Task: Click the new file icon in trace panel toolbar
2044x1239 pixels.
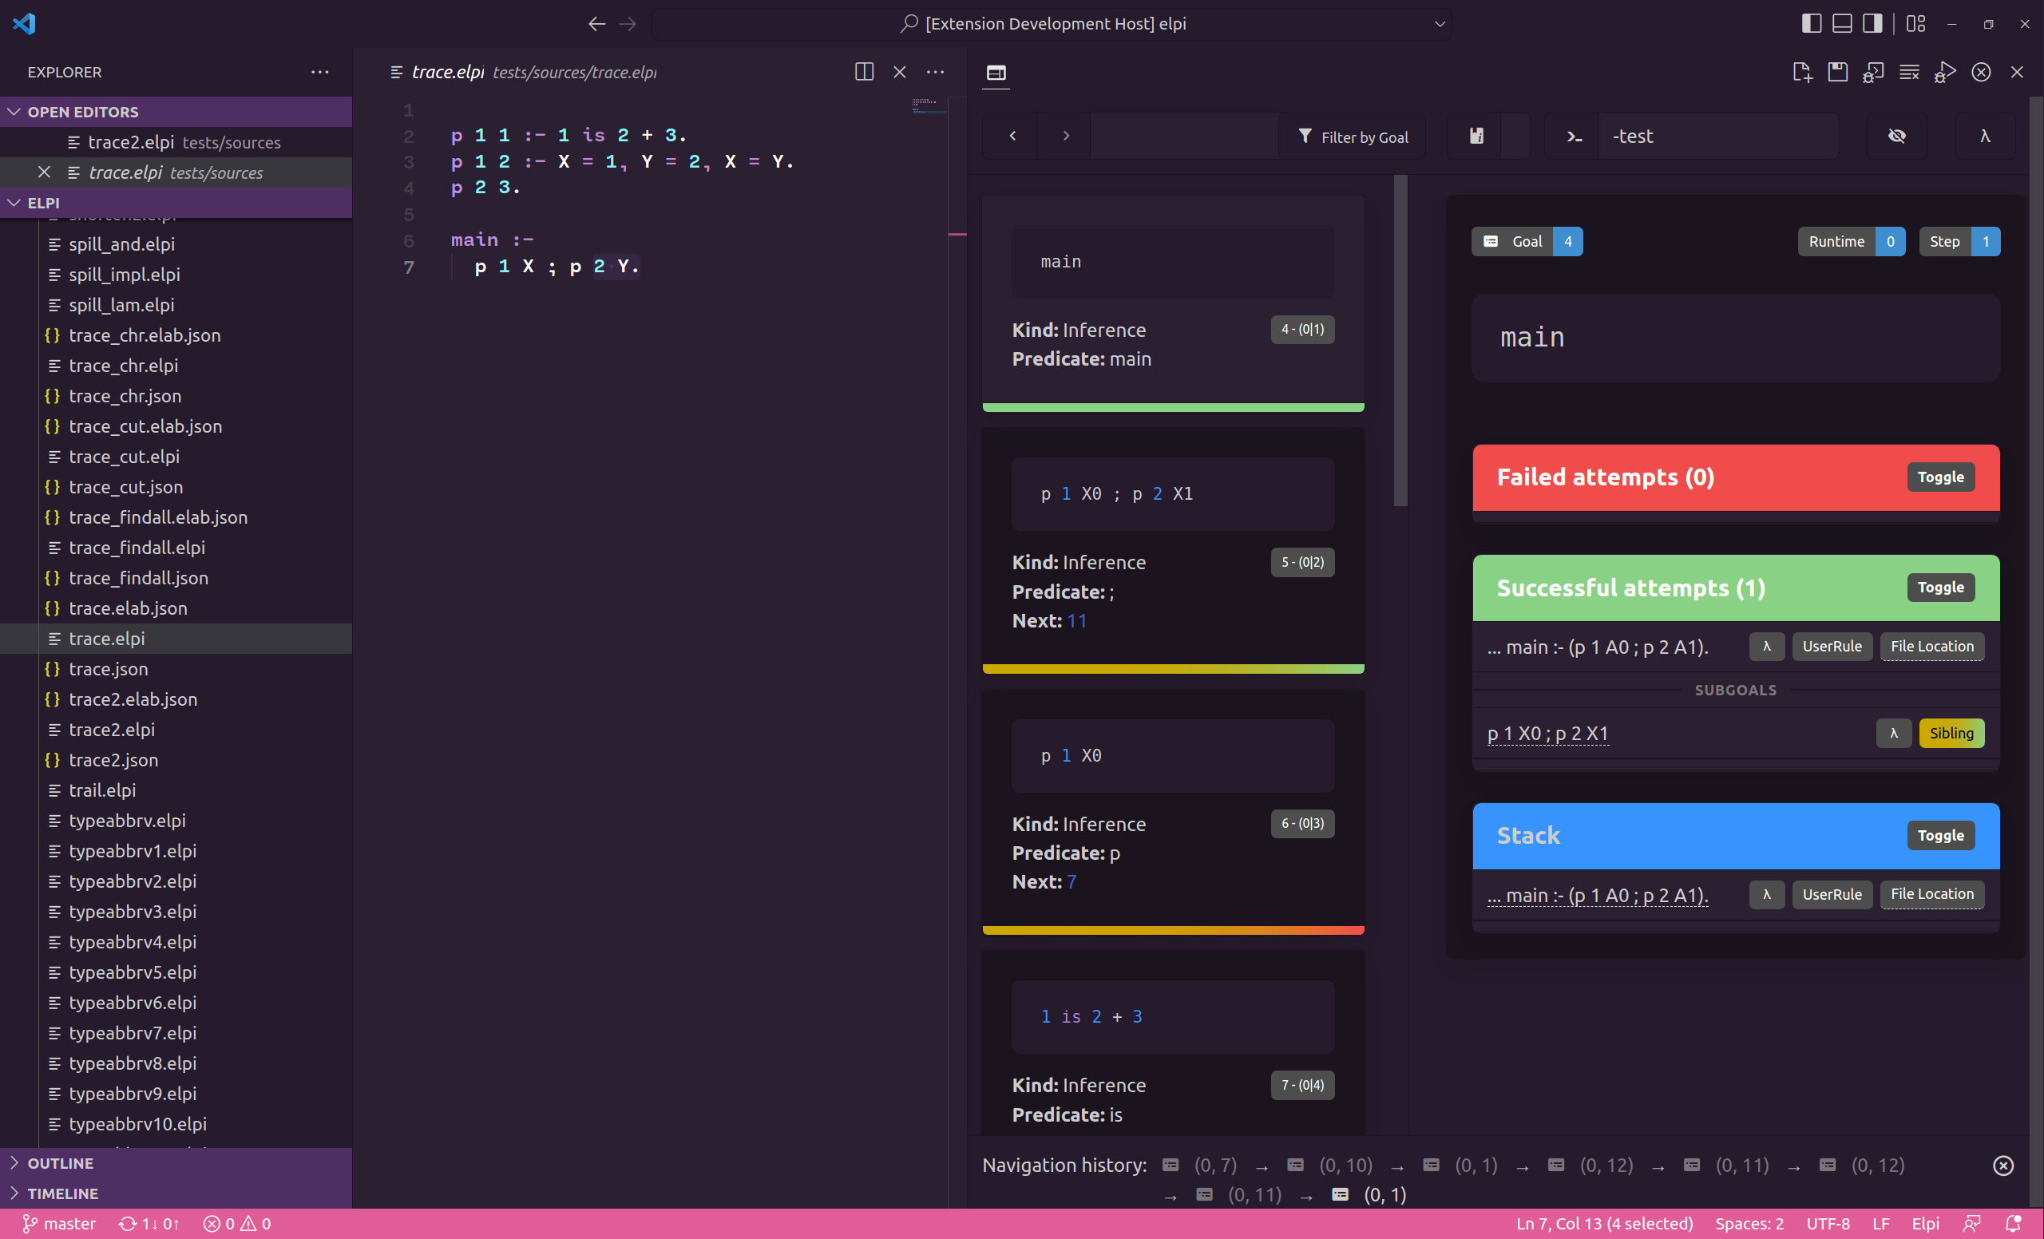Action: tap(1801, 72)
